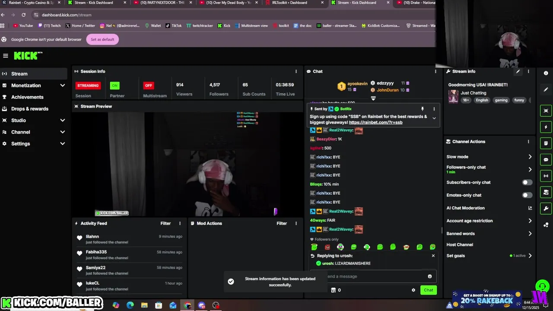
Task: Open Slow mode options
Action: (x=489, y=157)
